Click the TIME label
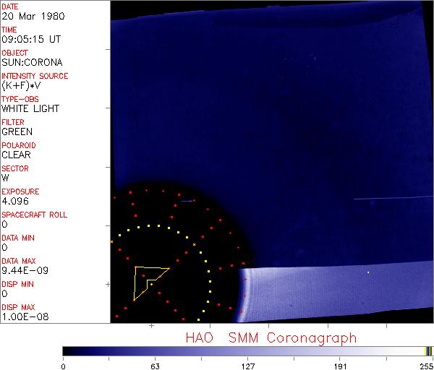 [9, 30]
